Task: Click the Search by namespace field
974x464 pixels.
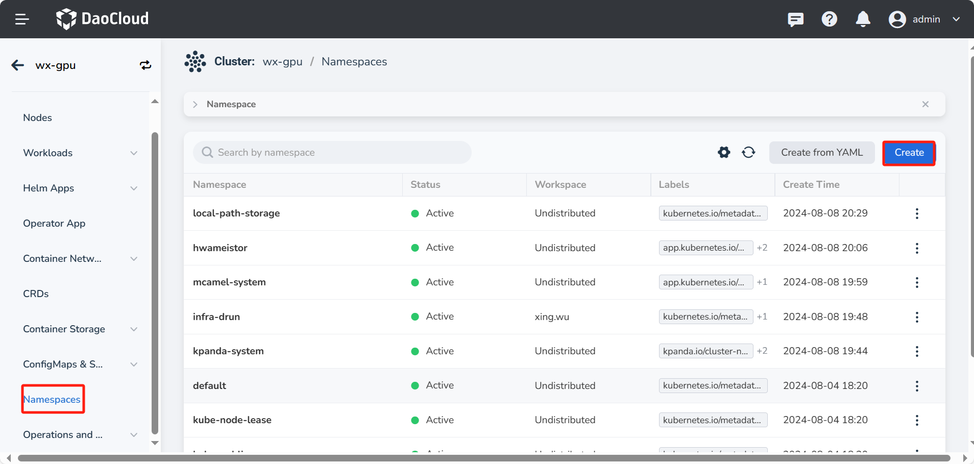Action: (x=332, y=153)
